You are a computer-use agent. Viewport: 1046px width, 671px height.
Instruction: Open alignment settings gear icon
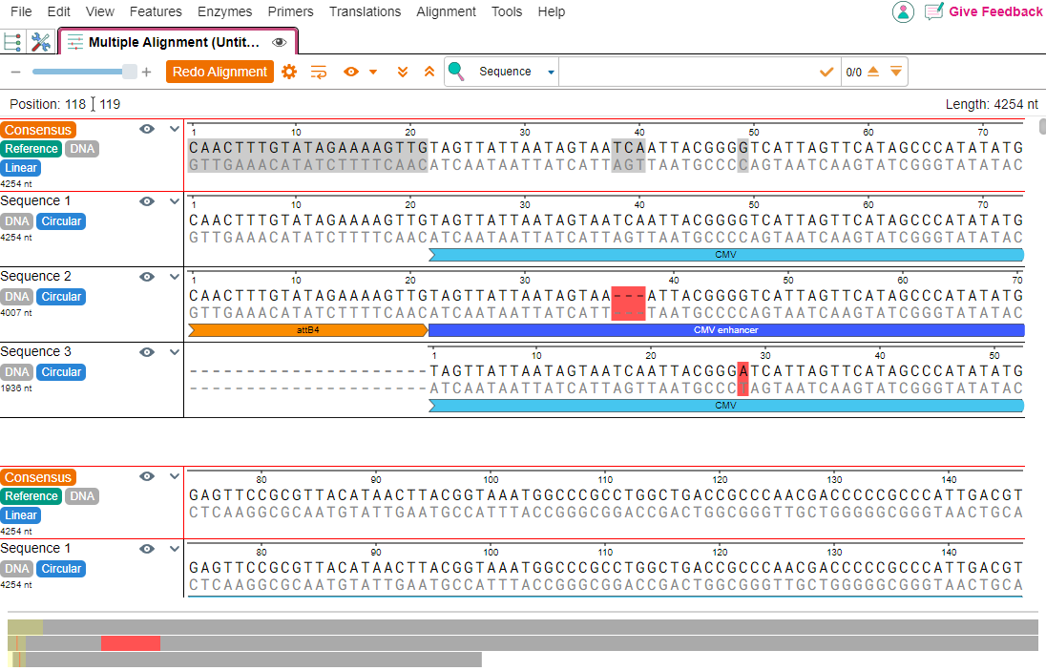click(289, 72)
